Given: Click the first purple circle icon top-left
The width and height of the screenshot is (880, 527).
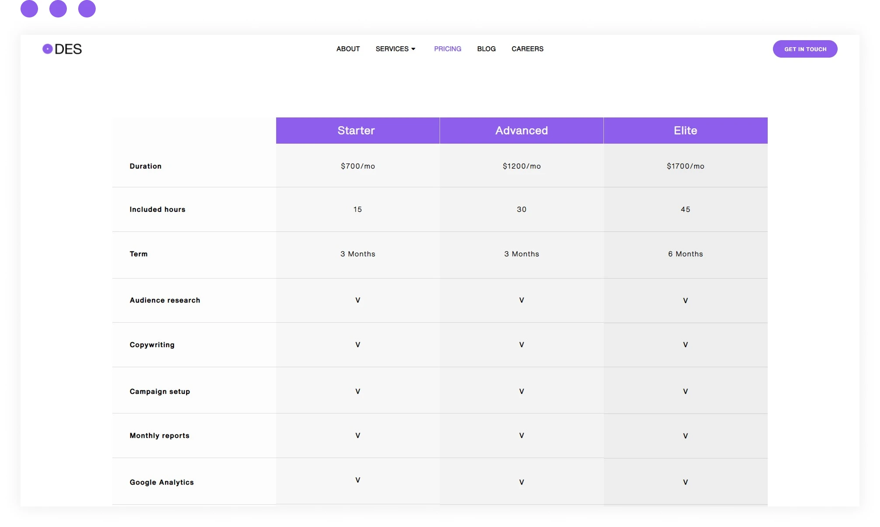Looking at the screenshot, I should [x=29, y=9].
